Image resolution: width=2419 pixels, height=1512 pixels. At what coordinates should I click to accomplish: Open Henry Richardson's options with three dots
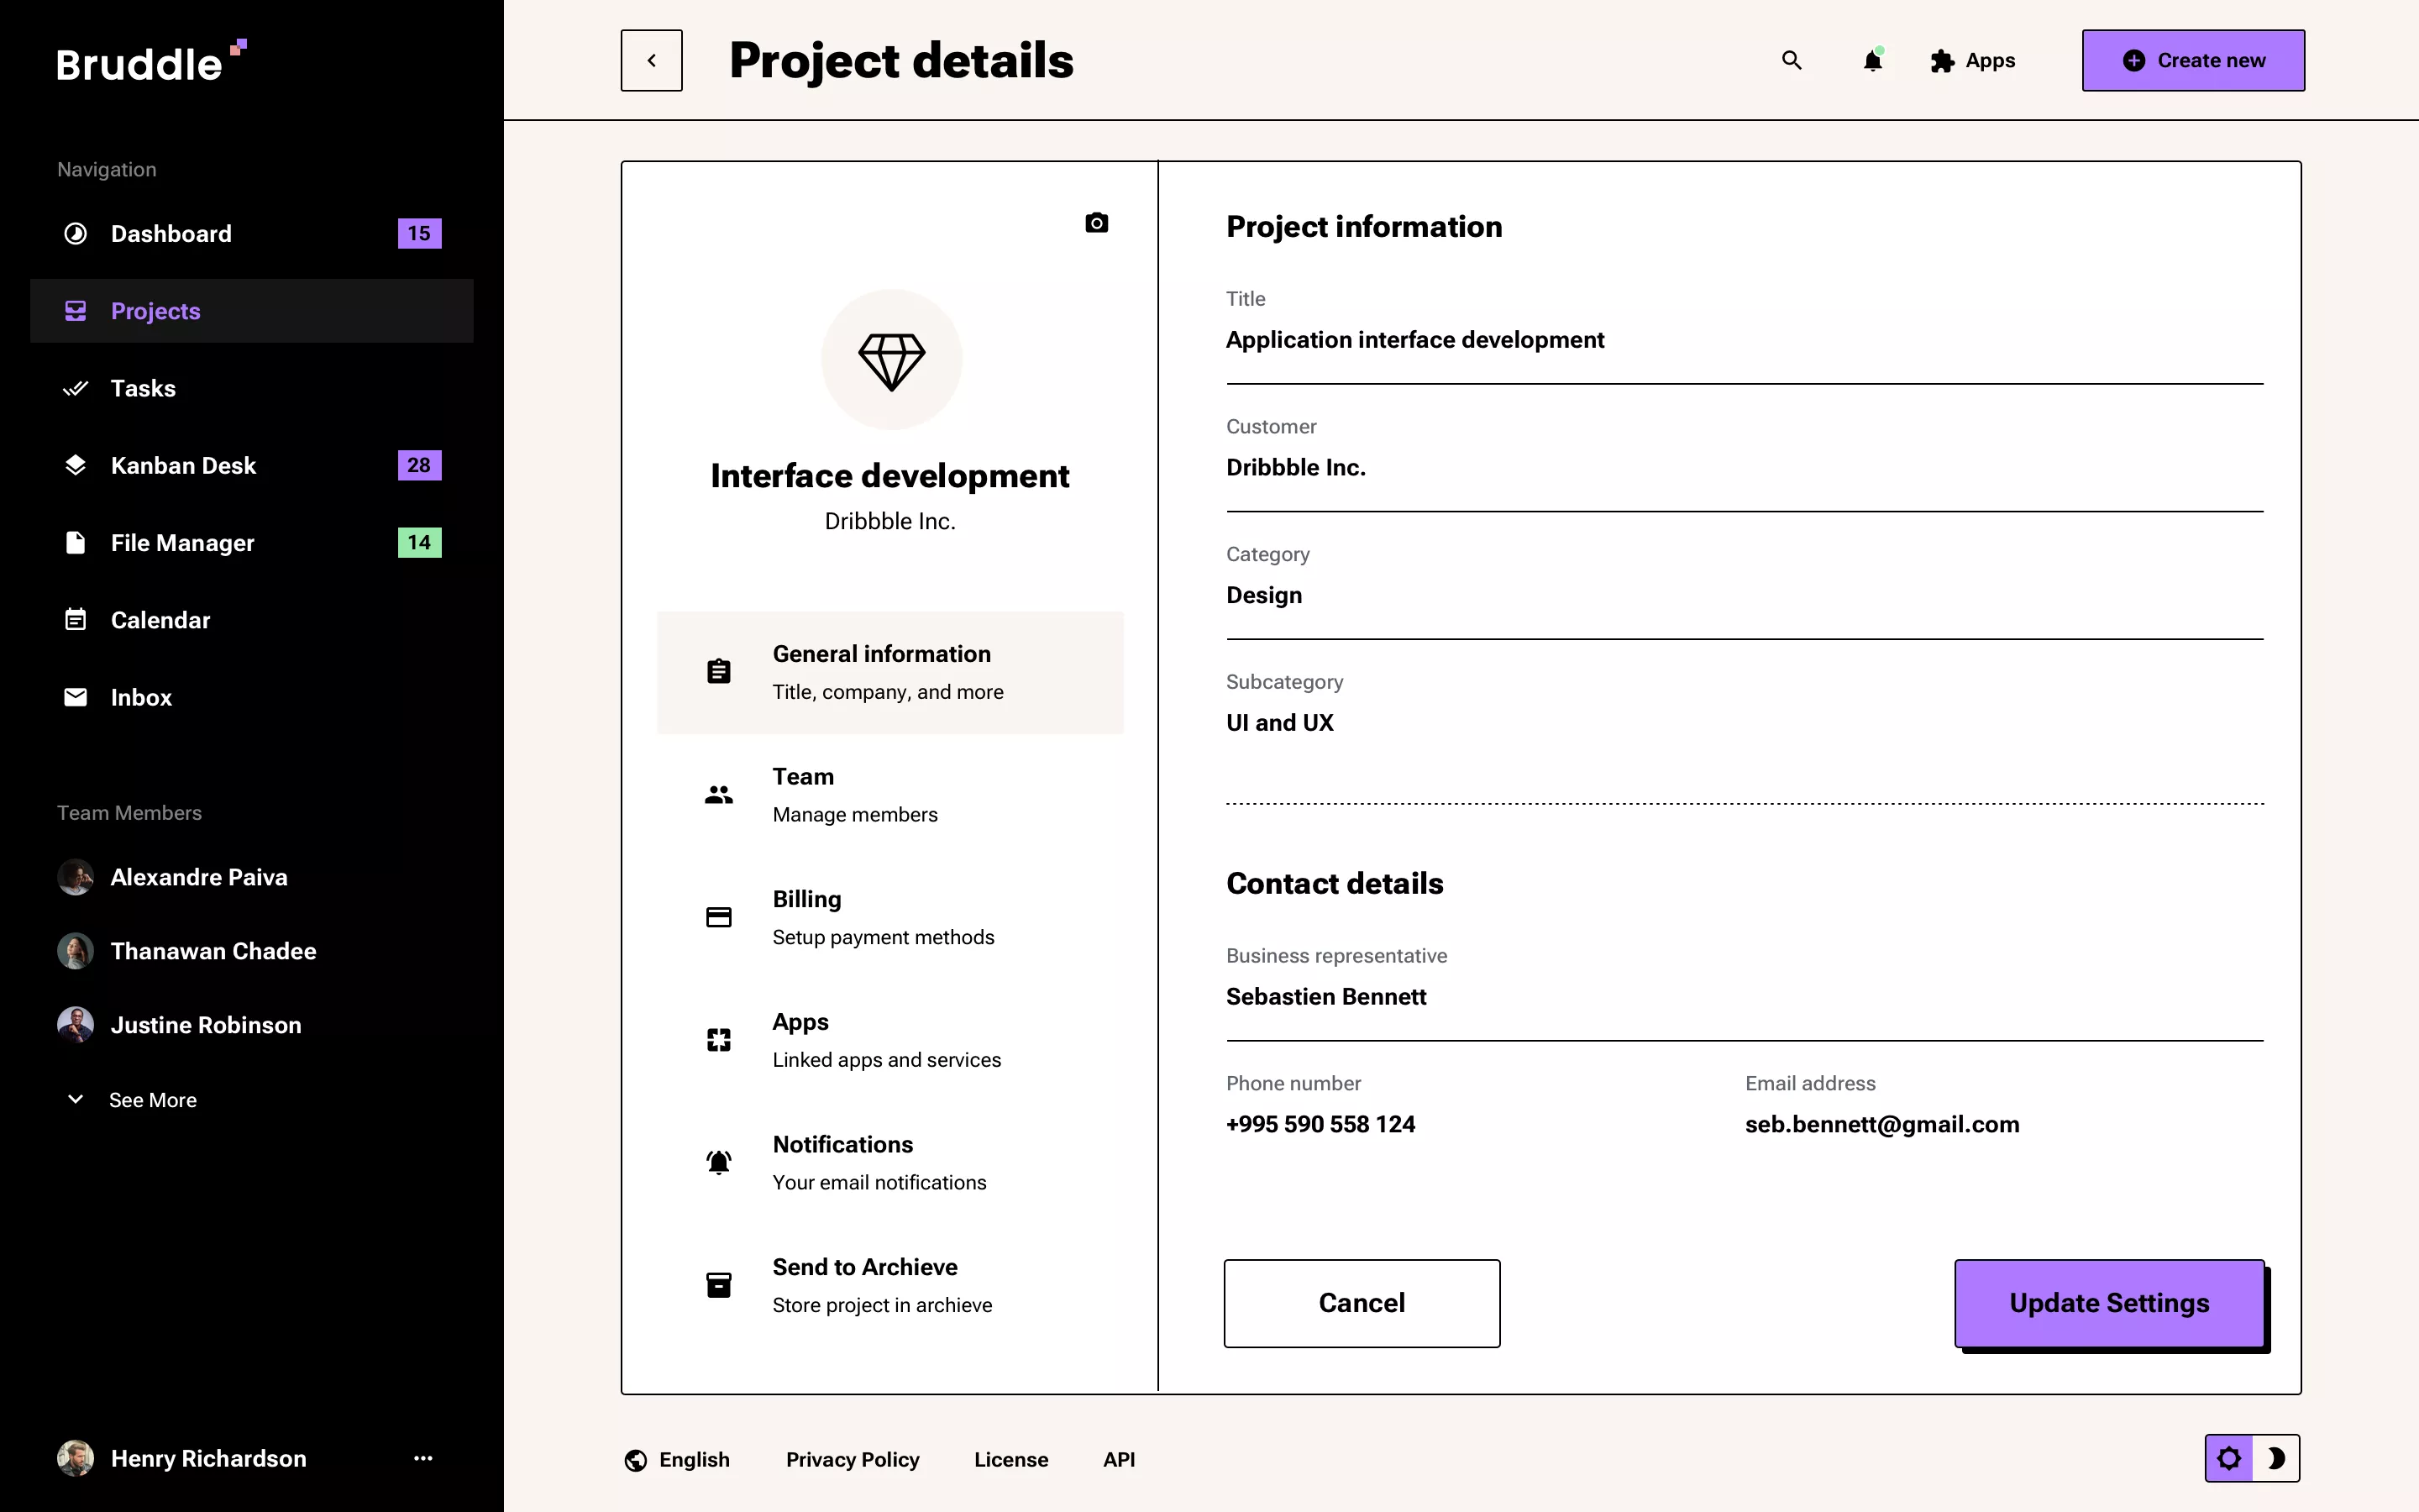tap(424, 1458)
